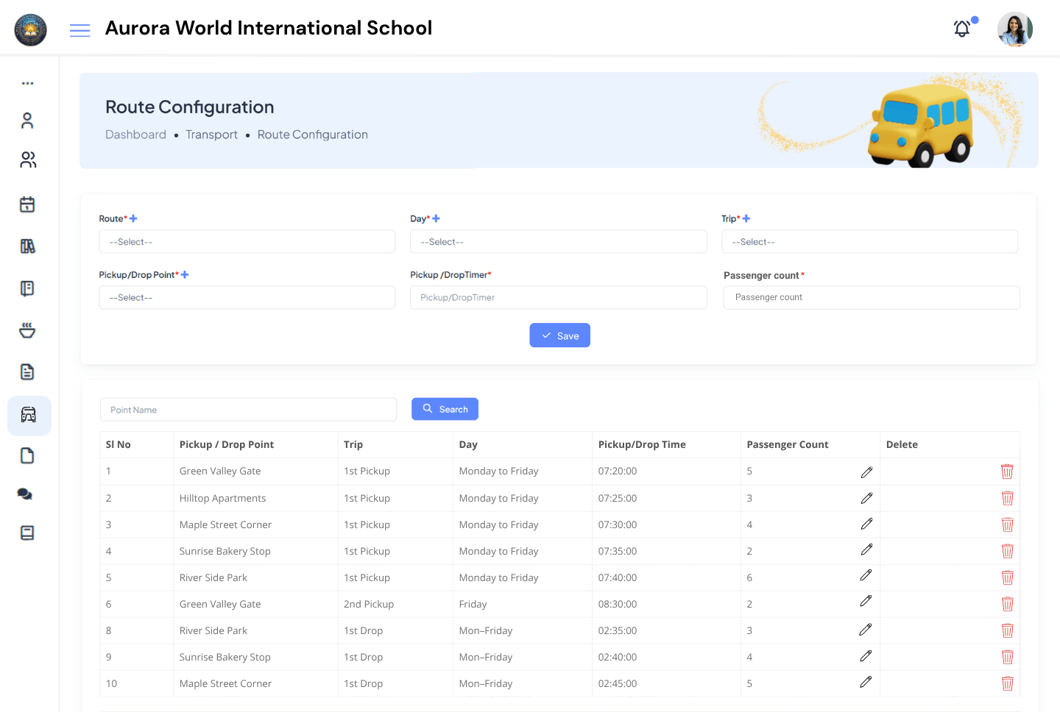Open the cafeteria meal icon in sidebar

[x=27, y=330]
